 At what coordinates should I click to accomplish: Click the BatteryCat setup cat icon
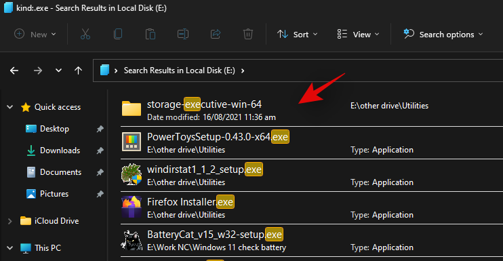pyautogui.click(x=132, y=240)
